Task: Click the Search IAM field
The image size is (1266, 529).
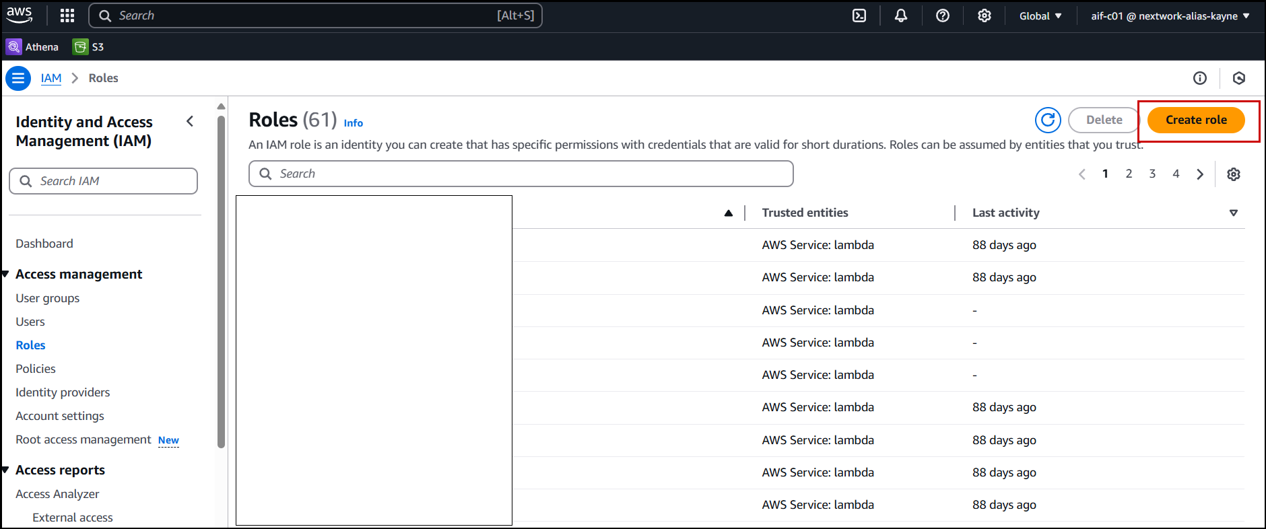Action: tap(103, 181)
